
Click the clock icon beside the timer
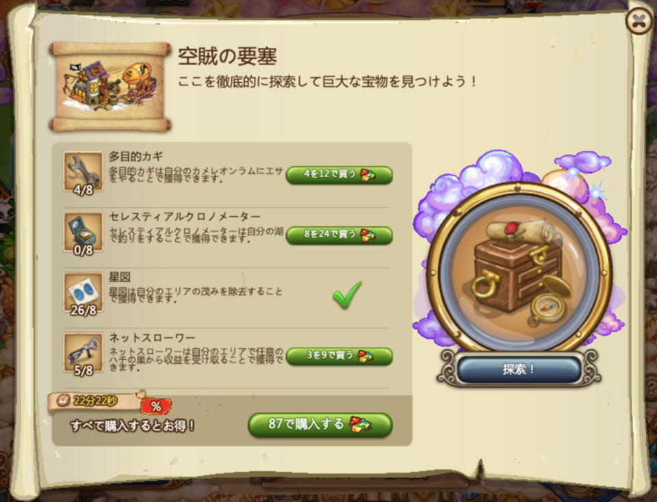pyautogui.click(x=63, y=400)
